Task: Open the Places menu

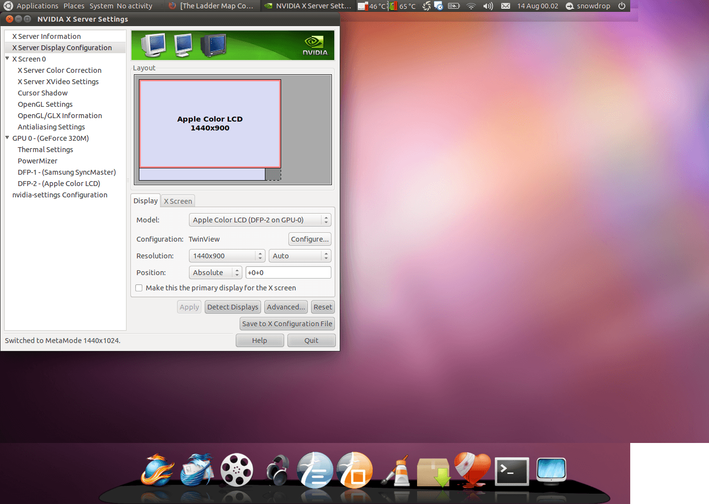Action: (x=74, y=6)
